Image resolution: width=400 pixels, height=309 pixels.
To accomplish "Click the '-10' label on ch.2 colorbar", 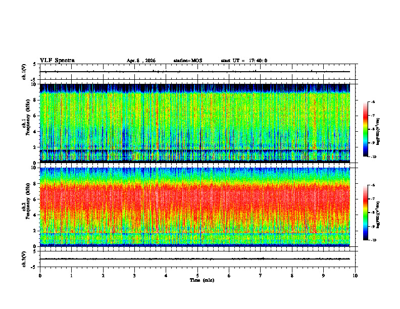I will point(373,240).
